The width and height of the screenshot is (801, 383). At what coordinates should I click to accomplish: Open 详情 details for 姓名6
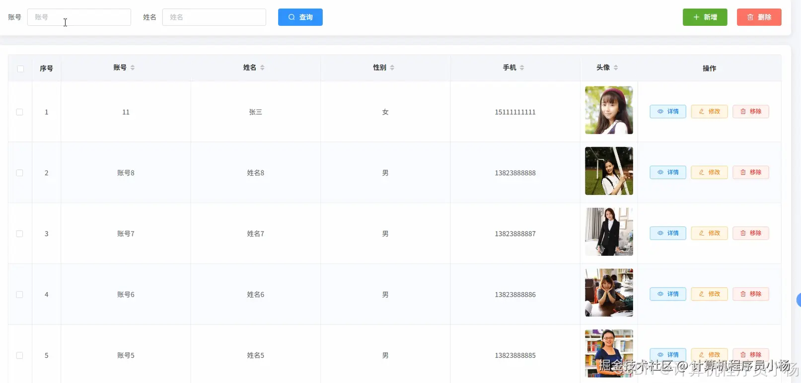point(668,294)
